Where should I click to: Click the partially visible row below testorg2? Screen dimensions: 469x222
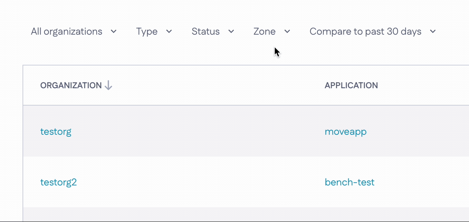246,214
